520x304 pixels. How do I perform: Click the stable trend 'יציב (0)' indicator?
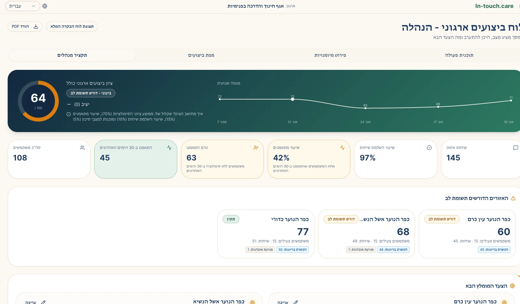[x=78, y=104]
